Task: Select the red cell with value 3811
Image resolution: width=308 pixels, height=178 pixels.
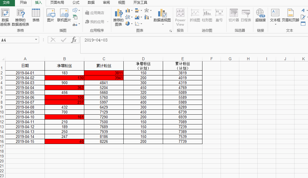Action: [x=104, y=73]
